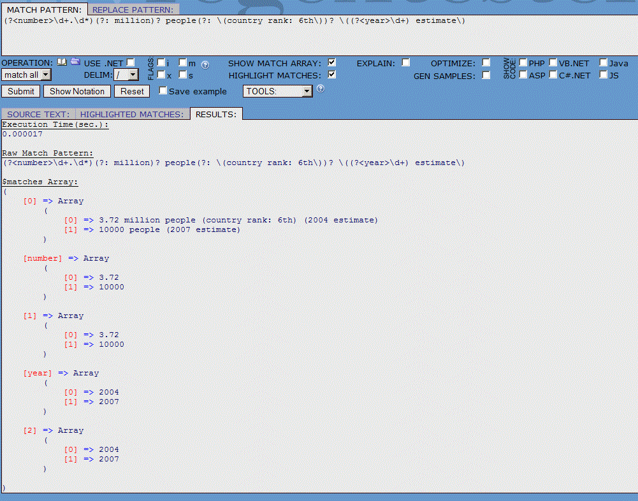Open the TOOLS dropdown
638x501 pixels.
pyautogui.click(x=277, y=91)
